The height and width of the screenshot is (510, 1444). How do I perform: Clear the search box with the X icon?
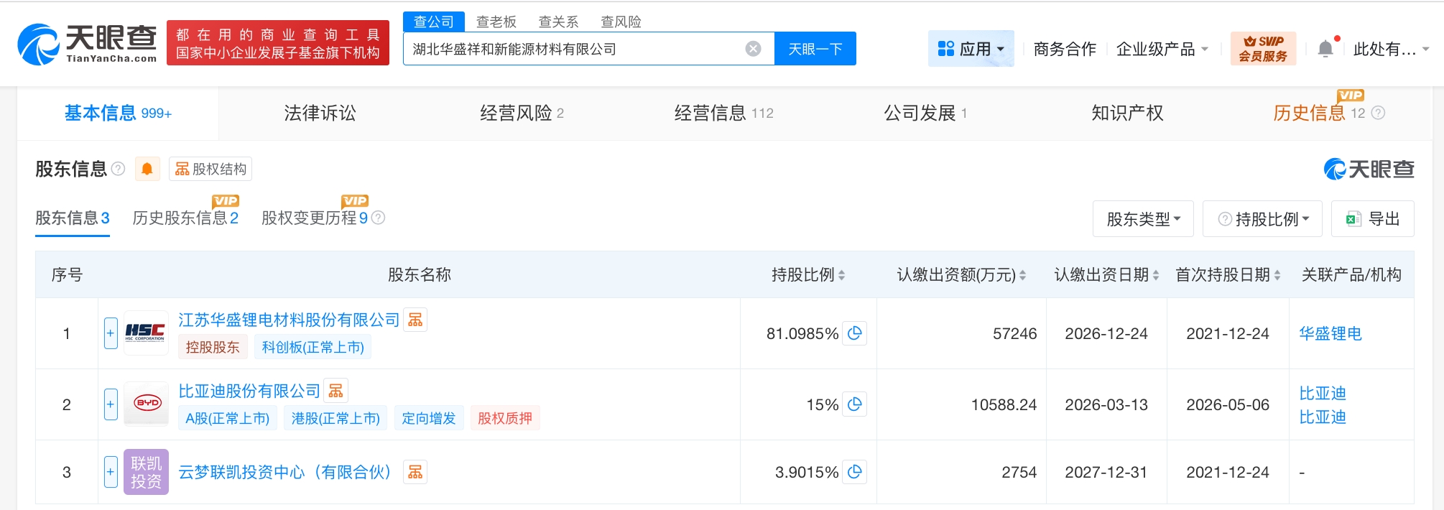(x=753, y=49)
